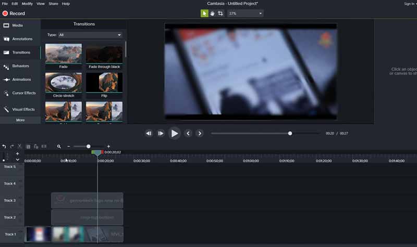Collapse tracks with the chevron below plus
The height and width of the screenshot is (247, 417).
click(17, 160)
